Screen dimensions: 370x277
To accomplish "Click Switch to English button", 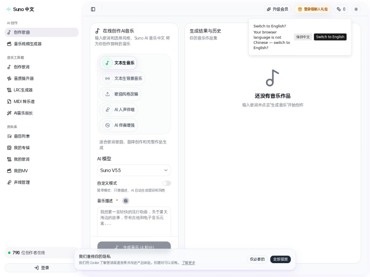I will coord(330,37).
